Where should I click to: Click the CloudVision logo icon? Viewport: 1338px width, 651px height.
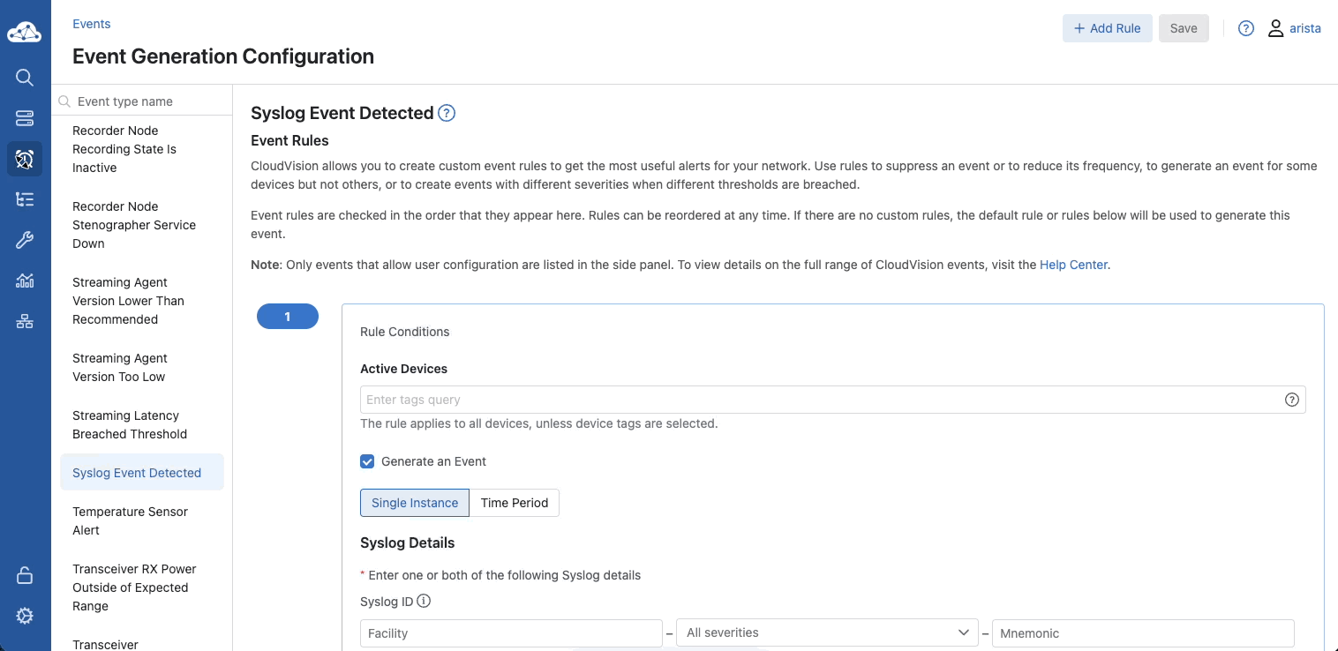click(x=25, y=33)
